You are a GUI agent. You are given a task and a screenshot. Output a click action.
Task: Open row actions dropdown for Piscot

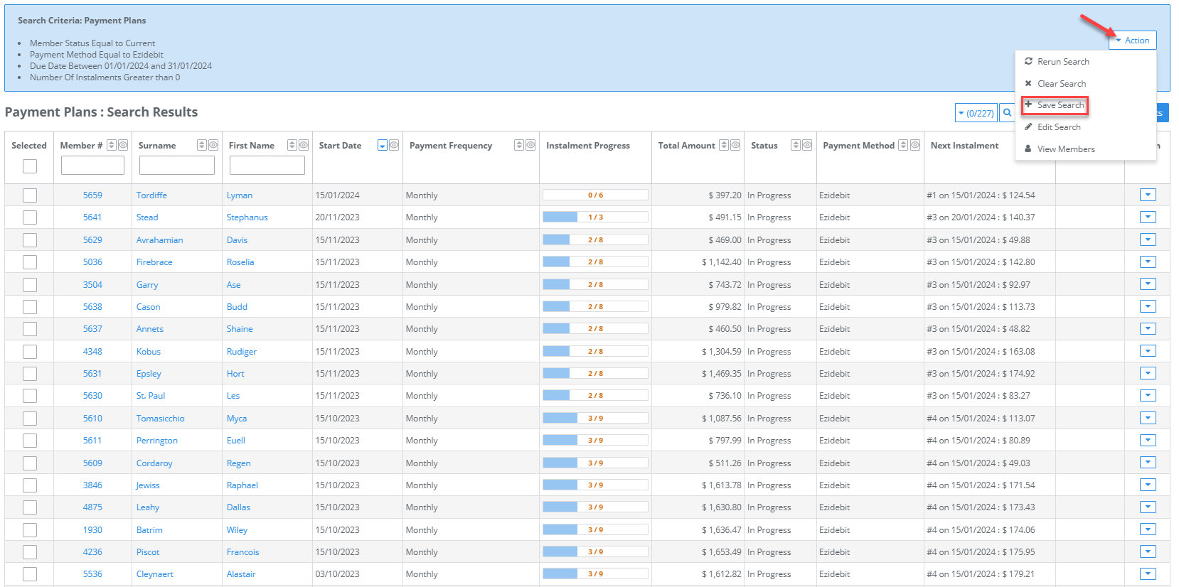point(1148,551)
